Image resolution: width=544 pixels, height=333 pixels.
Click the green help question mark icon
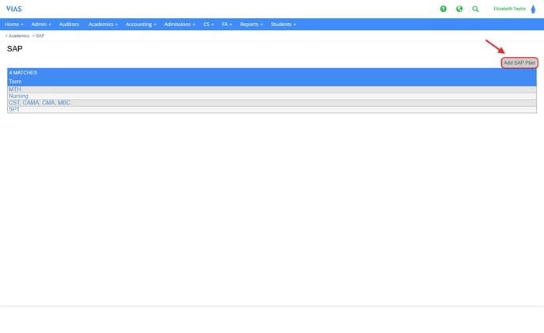pos(443,9)
